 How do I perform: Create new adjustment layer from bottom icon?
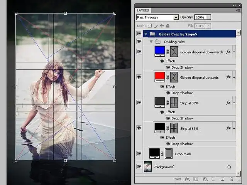coord(205,179)
